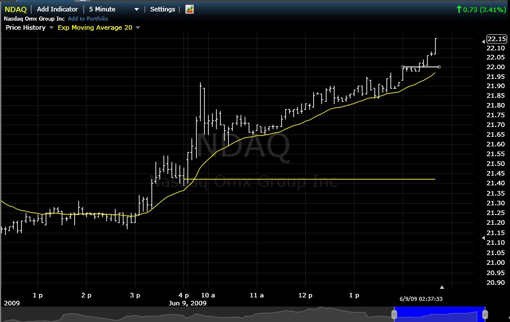
Task: Click the Nasdaq Omx Group Inc company name
Action: pyautogui.click(x=34, y=18)
